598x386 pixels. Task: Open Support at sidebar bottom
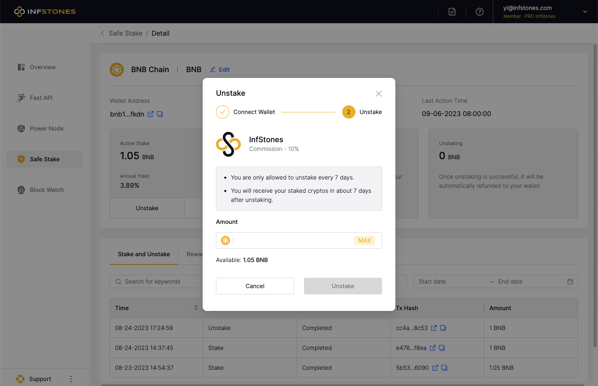click(x=34, y=379)
